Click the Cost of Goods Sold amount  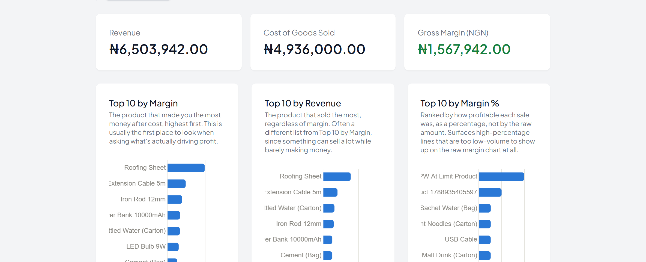point(314,49)
